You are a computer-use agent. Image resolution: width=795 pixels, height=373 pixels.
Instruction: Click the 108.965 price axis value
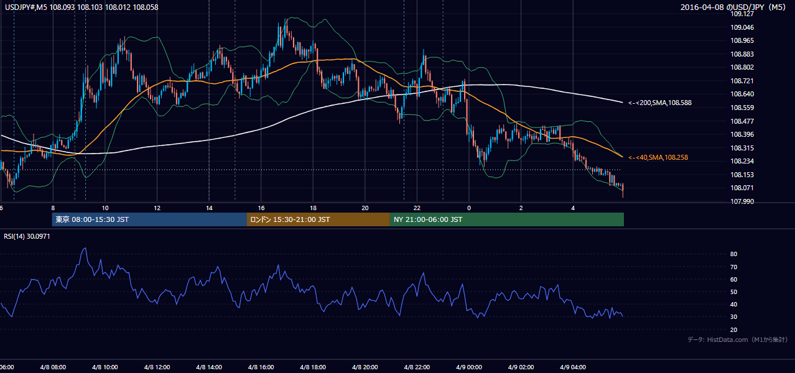tap(743, 40)
